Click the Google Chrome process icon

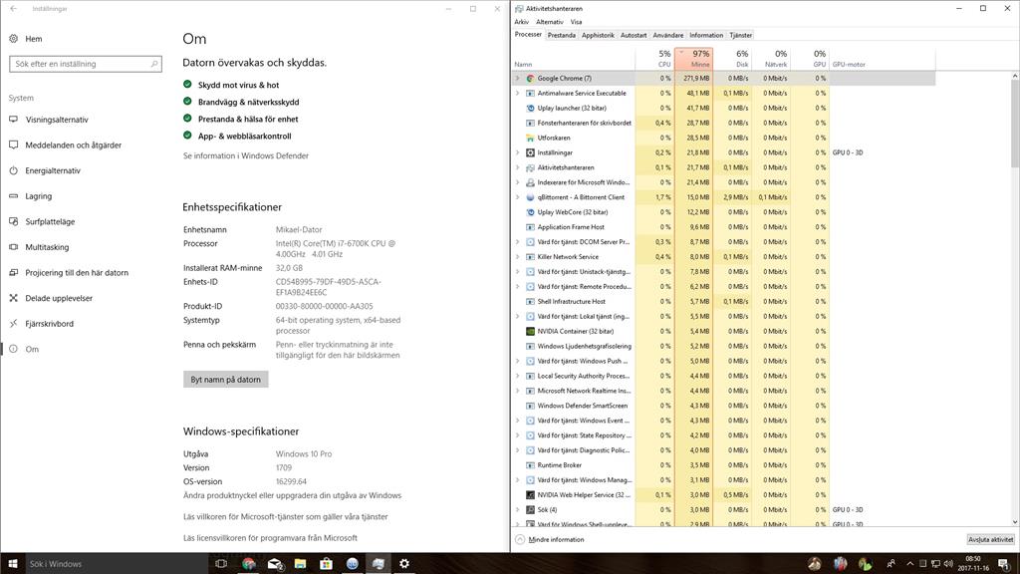tap(530, 78)
